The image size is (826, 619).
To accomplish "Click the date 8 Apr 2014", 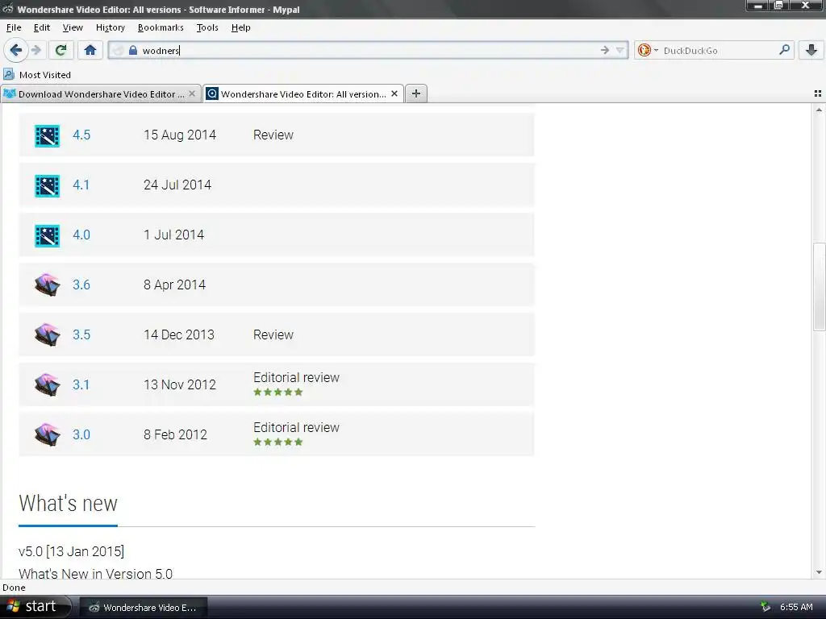I will pyautogui.click(x=174, y=285).
